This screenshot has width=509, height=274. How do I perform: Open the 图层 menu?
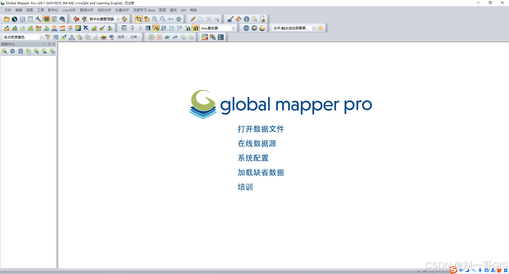coord(163,10)
